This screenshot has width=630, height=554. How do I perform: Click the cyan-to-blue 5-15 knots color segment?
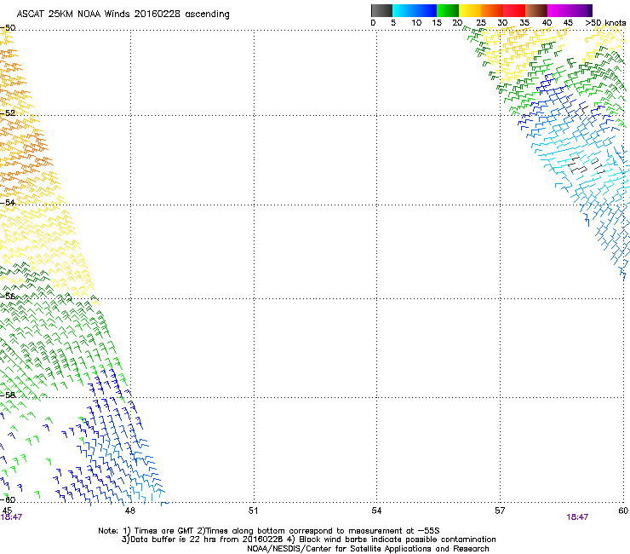tap(415, 10)
